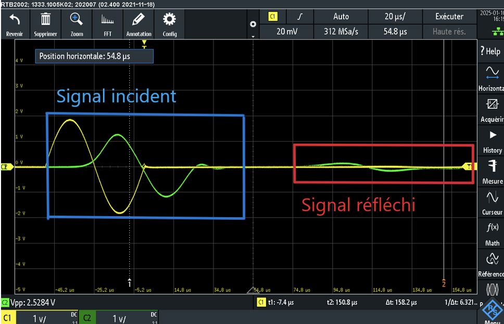504x324 pixels.
Task: Open the Horizontal settings menu
Action: coord(491,78)
